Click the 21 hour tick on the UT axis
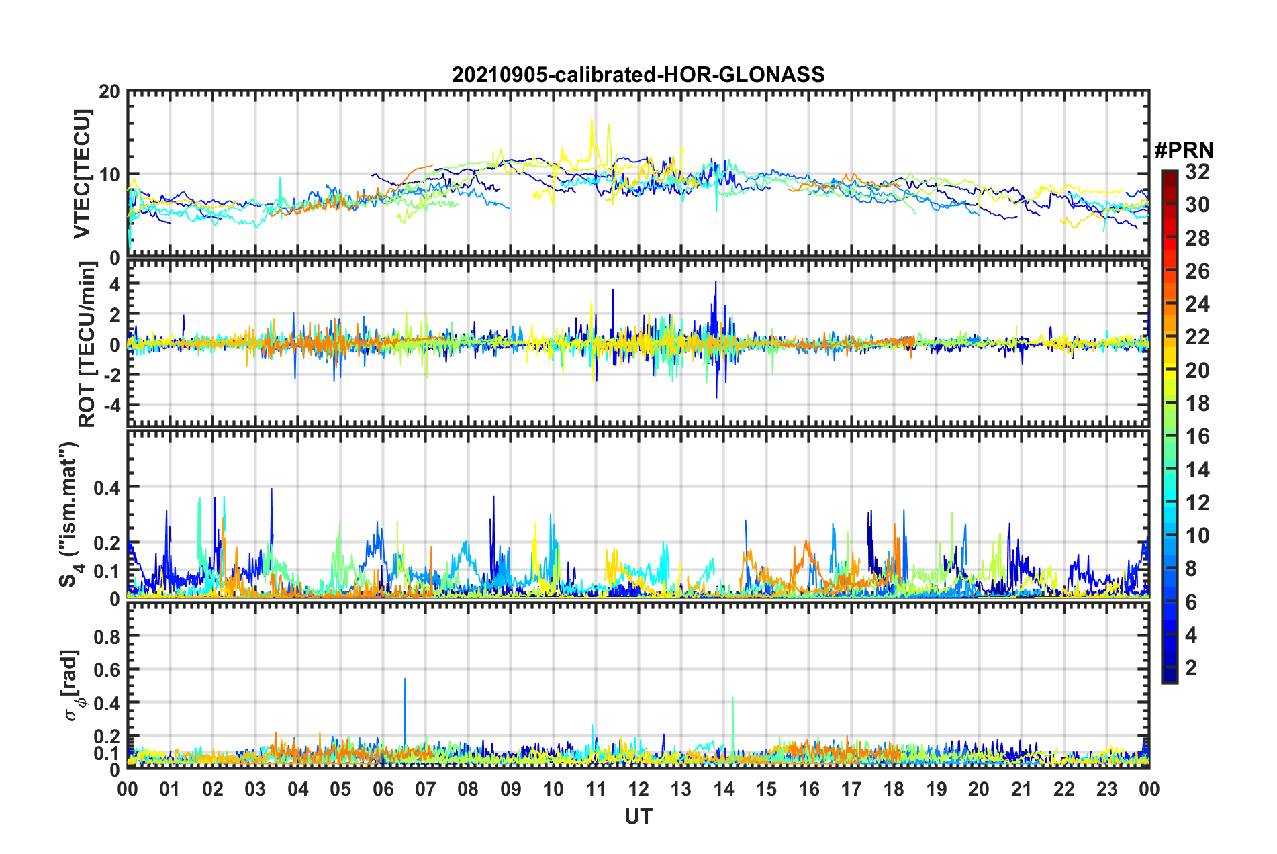1277x854 pixels. (1022, 789)
